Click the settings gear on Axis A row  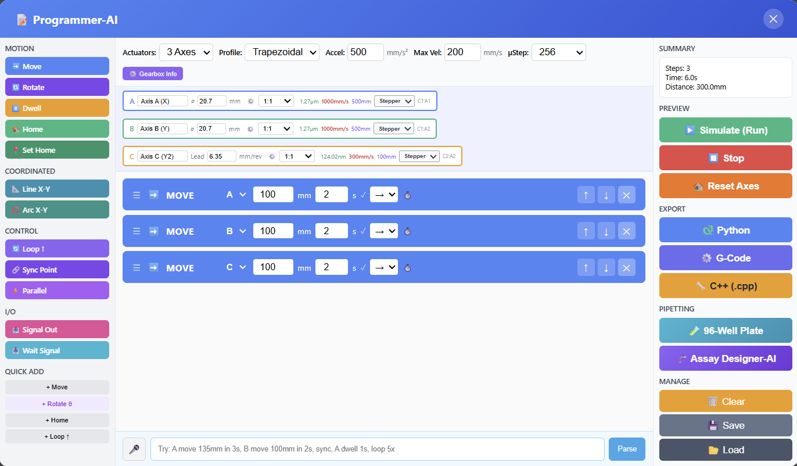(250, 101)
